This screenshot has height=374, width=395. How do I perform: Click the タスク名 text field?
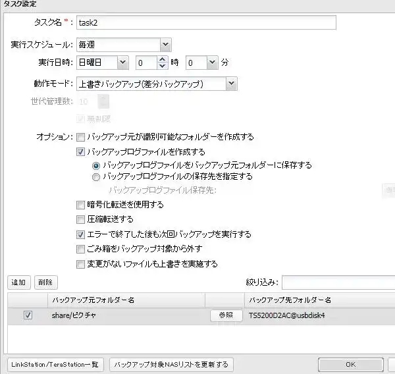206,22
